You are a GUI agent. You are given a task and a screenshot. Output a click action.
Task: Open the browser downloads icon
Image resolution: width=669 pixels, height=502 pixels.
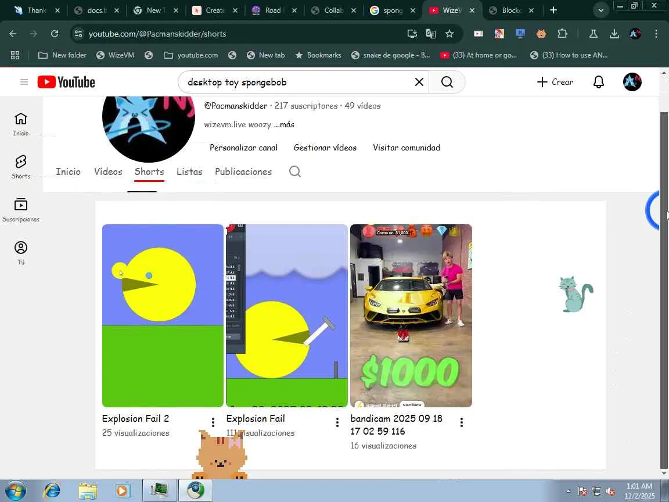pyautogui.click(x=614, y=34)
